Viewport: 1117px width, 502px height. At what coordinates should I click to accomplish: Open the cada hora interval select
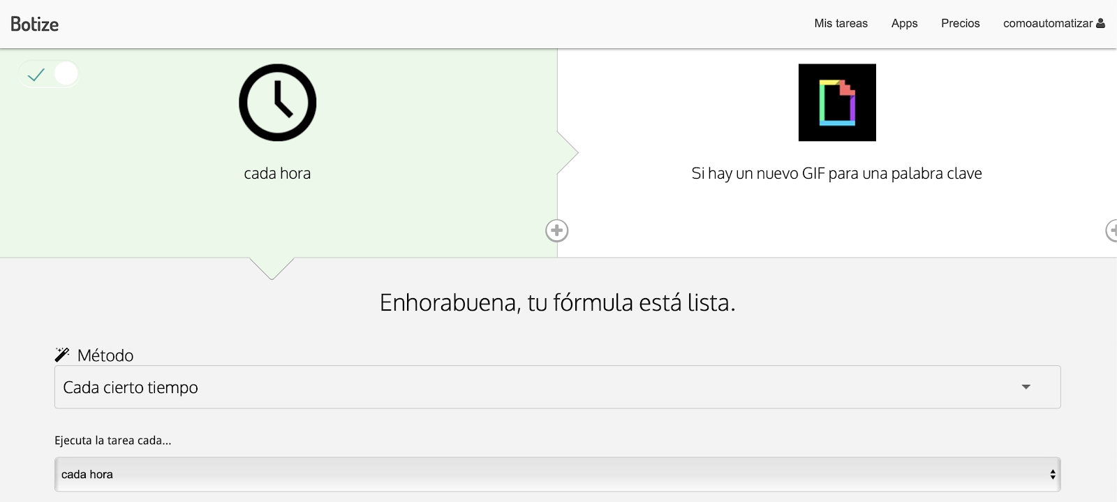pyautogui.click(x=557, y=474)
